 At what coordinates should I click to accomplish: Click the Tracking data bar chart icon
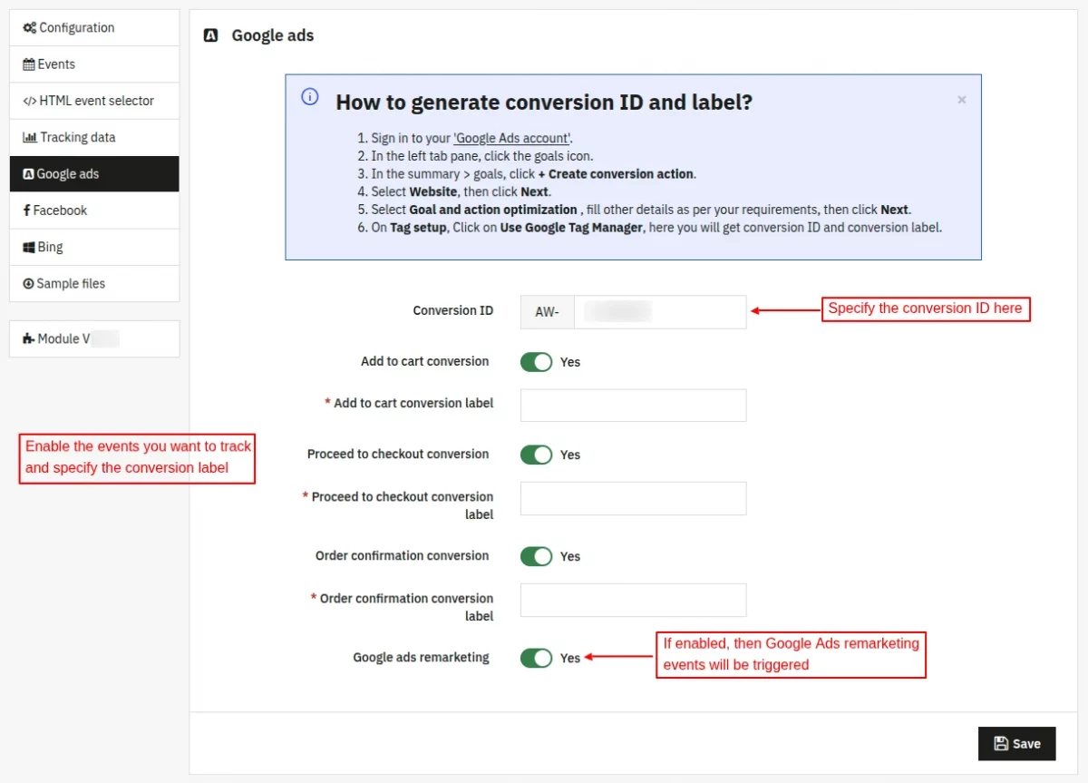tap(30, 138)
